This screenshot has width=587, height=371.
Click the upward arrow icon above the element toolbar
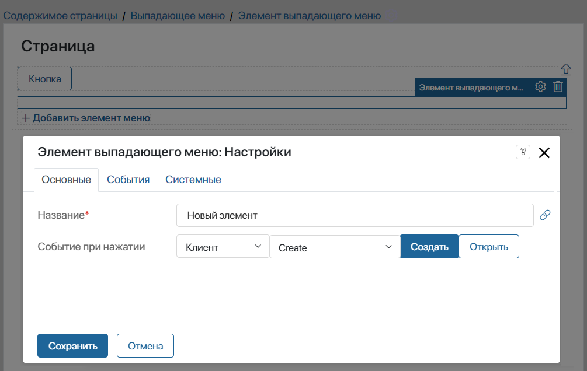[565, 69]
